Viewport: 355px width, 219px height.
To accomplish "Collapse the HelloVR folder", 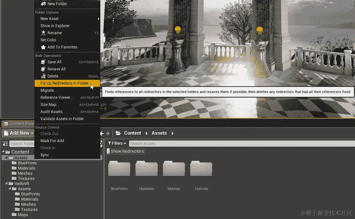I will [x=6, y=183].
